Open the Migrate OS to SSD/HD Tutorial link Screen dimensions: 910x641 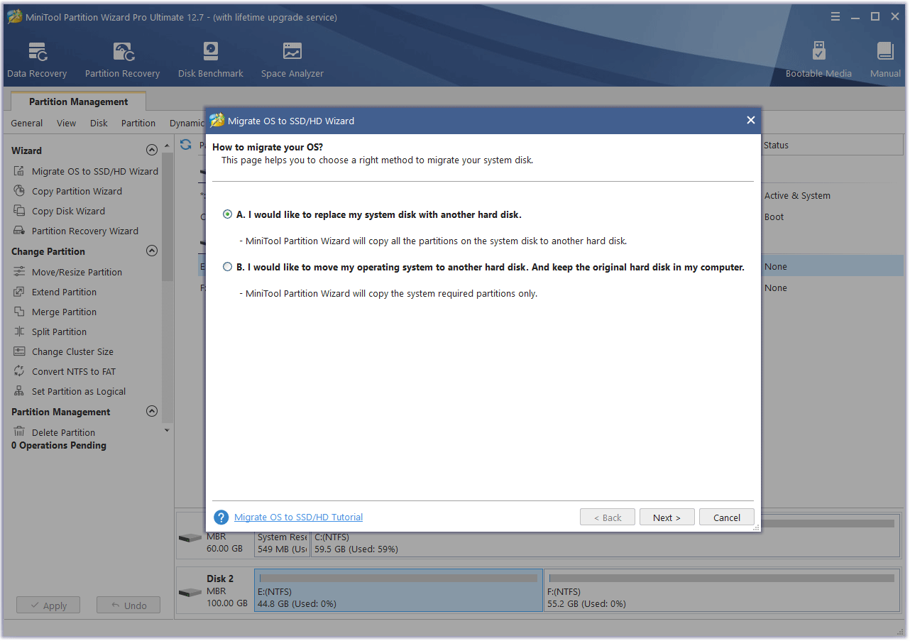tap(298, 517)
